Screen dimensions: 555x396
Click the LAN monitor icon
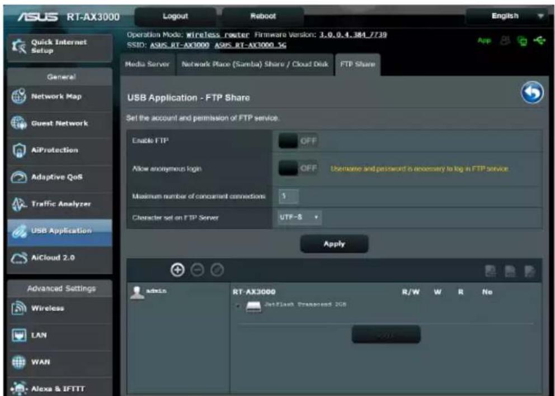tap(19, 335)
